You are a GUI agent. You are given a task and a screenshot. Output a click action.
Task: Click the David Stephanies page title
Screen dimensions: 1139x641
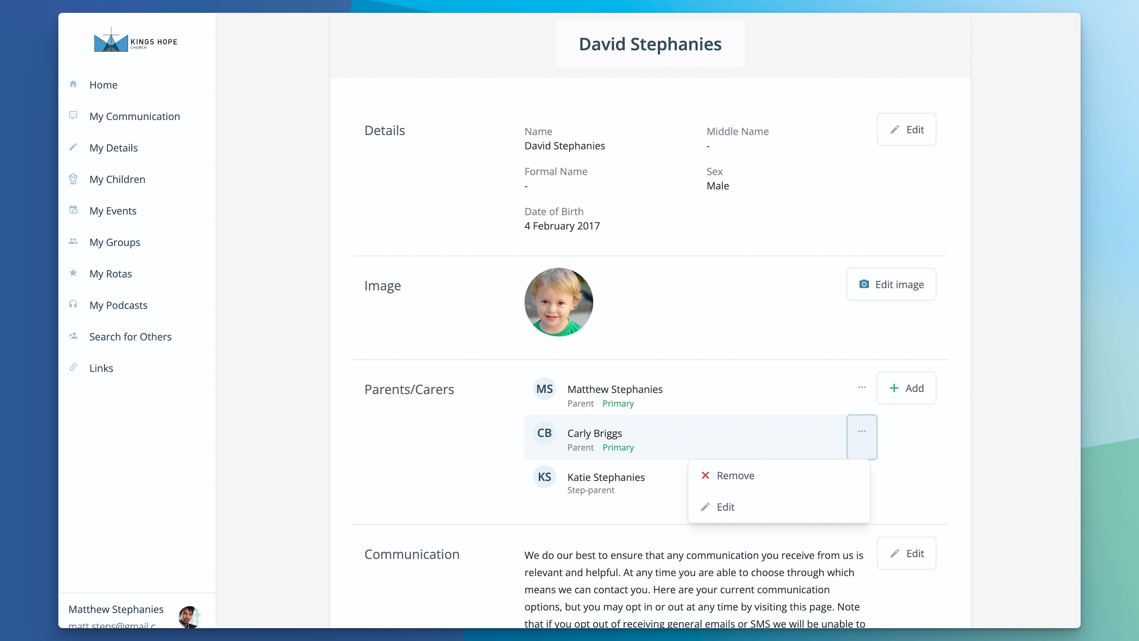click(650, 44)
